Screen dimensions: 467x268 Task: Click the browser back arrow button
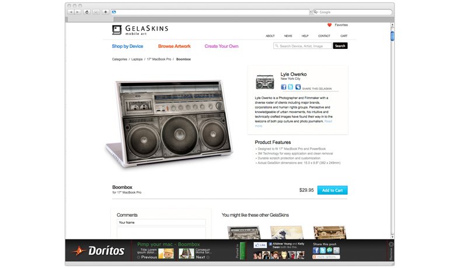pyautogui.click(x=71, y=12)
